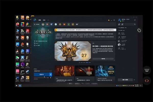Screen dimensions: 153x102
Task: Open the StarCraft II game icon
Action: tap(52, 24)
